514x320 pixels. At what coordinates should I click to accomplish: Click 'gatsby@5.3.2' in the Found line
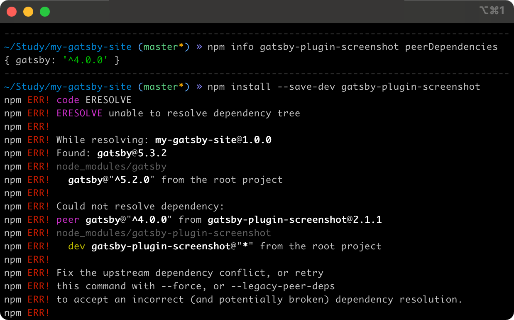[x=132, y=153]
